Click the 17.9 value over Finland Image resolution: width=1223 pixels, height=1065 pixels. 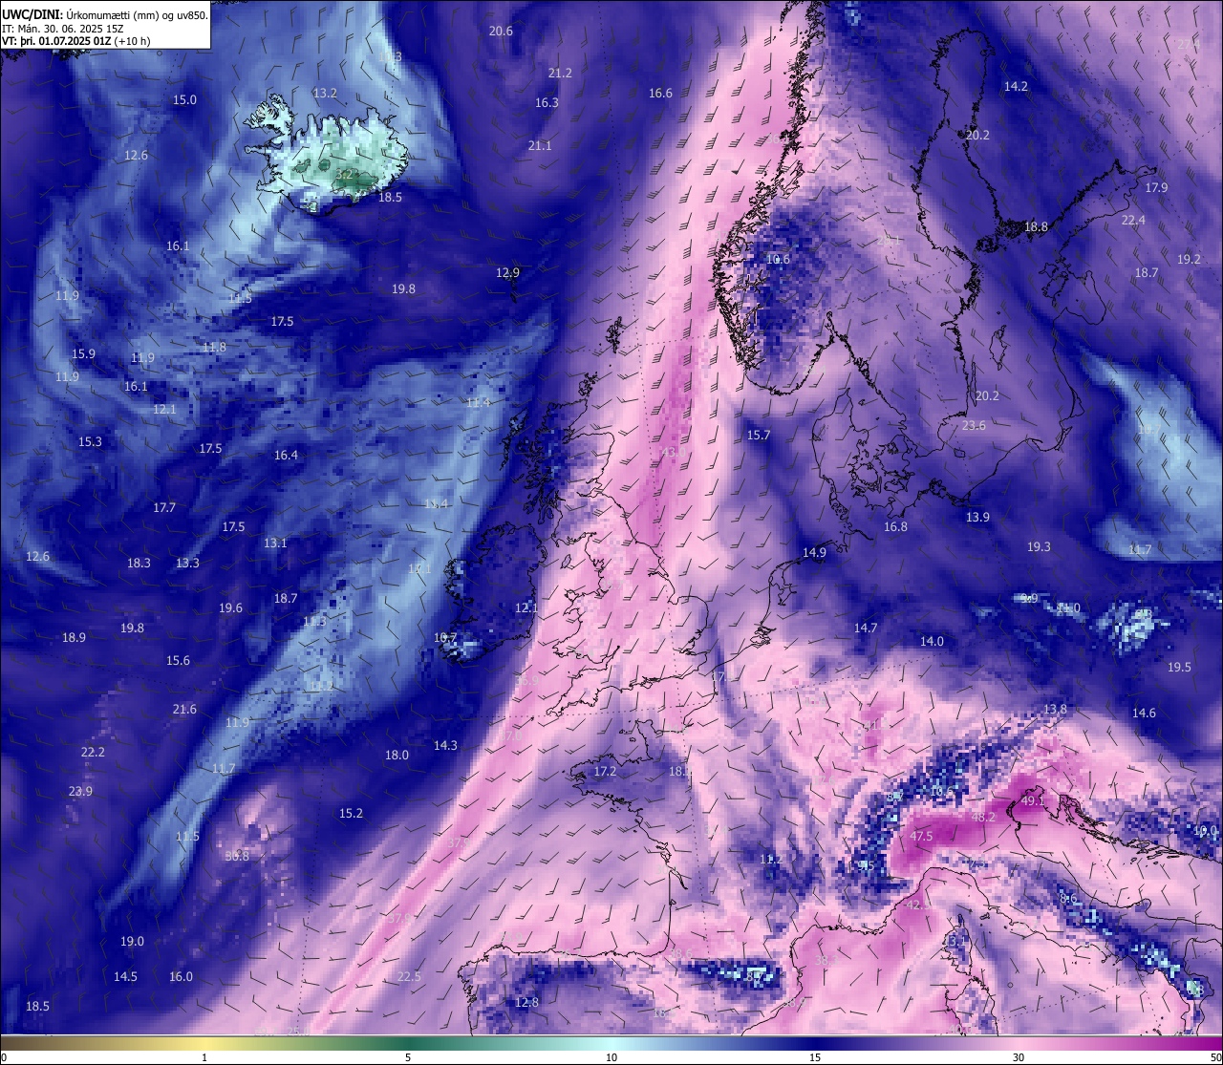(1156, 188)
